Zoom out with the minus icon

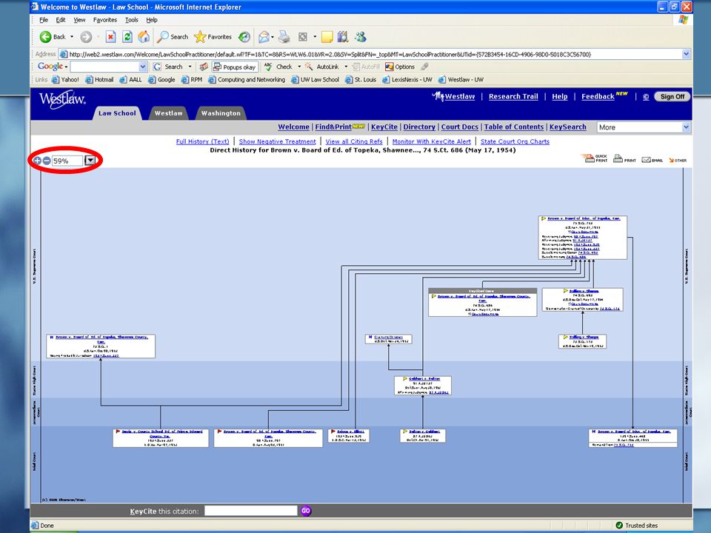tap(46, 161)
